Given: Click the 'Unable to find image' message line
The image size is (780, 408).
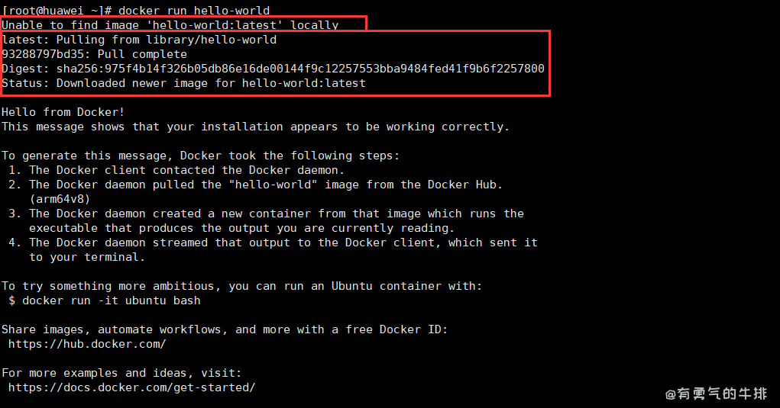Looking at the screenshot, I should [x=170, y=25].
